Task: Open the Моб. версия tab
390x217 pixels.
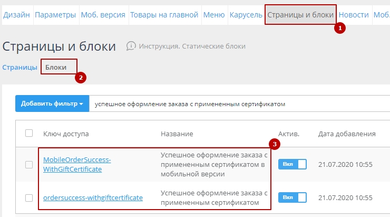Action: (x=103, y=15)
